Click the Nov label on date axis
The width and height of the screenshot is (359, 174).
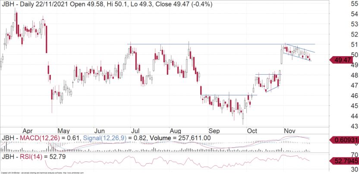pyautogui.click(x=290, y=131)
